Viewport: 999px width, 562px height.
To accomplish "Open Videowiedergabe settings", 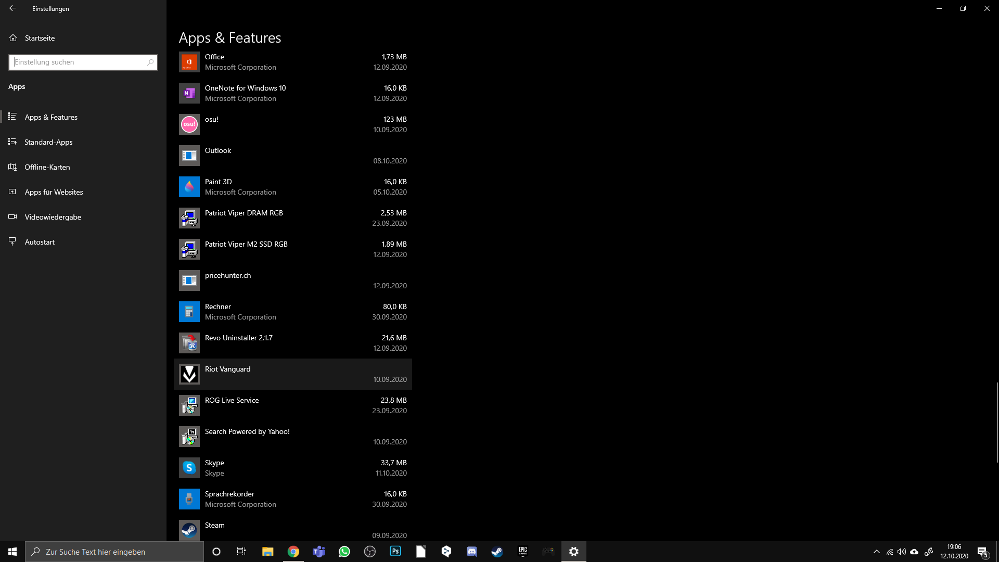I will (x=53, y=217).
